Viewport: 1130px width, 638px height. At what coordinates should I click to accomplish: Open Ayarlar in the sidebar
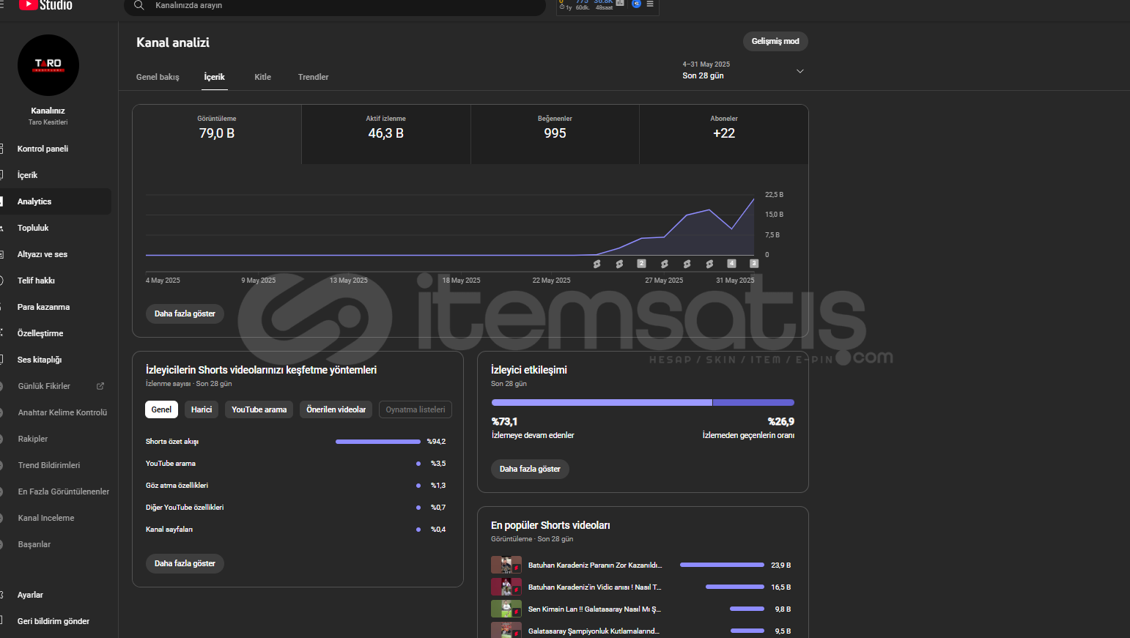[x=56, y=595]
